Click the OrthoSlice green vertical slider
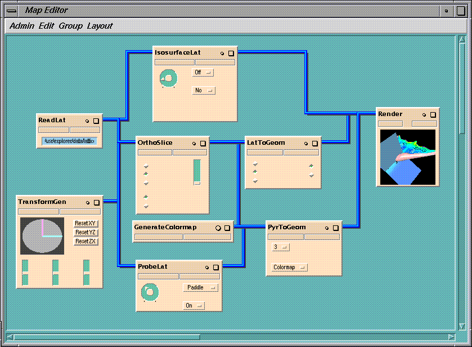472x347 pixels. (197, 172)
